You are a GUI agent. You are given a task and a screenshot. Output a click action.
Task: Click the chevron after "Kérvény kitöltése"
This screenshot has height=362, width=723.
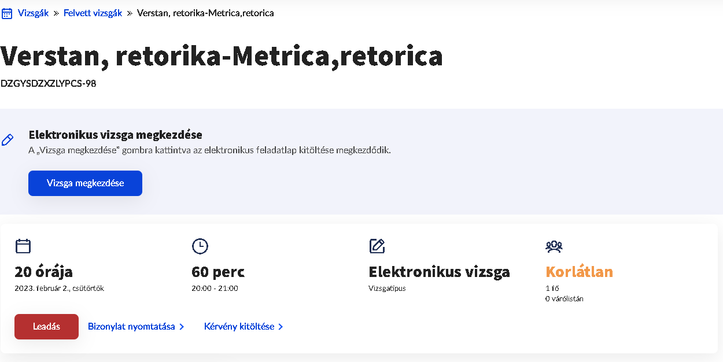[x=281, y=327]
